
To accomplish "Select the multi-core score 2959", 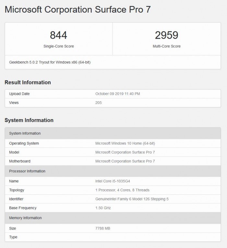I will (166, 35).
